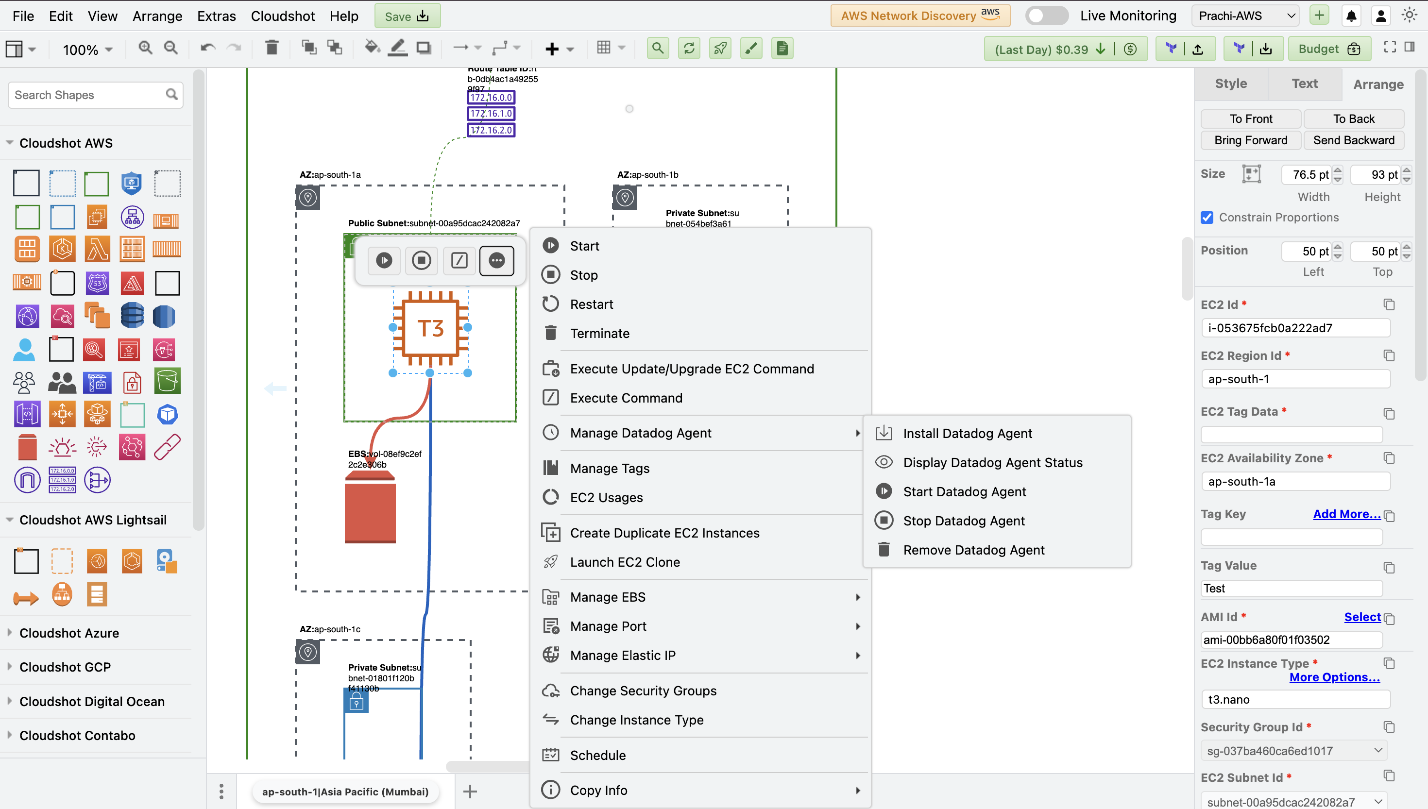Click the green refresh sync icon
This screenshot has height=809, width=1428.
click(x=689, y=49)
